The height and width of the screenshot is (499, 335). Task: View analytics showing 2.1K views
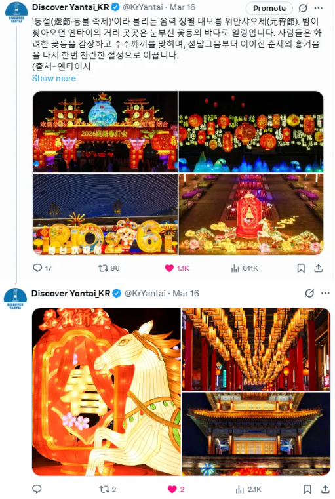click(248, 489)
